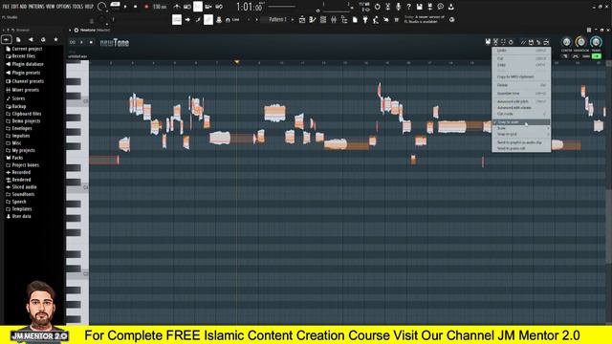The width and height of the screenshot is (612, 344).
Task: Click the export download icon
Action: click(x=450, y=7)
